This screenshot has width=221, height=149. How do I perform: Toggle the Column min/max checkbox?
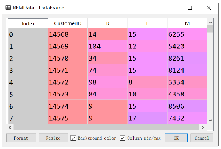(x=123, y=138)
